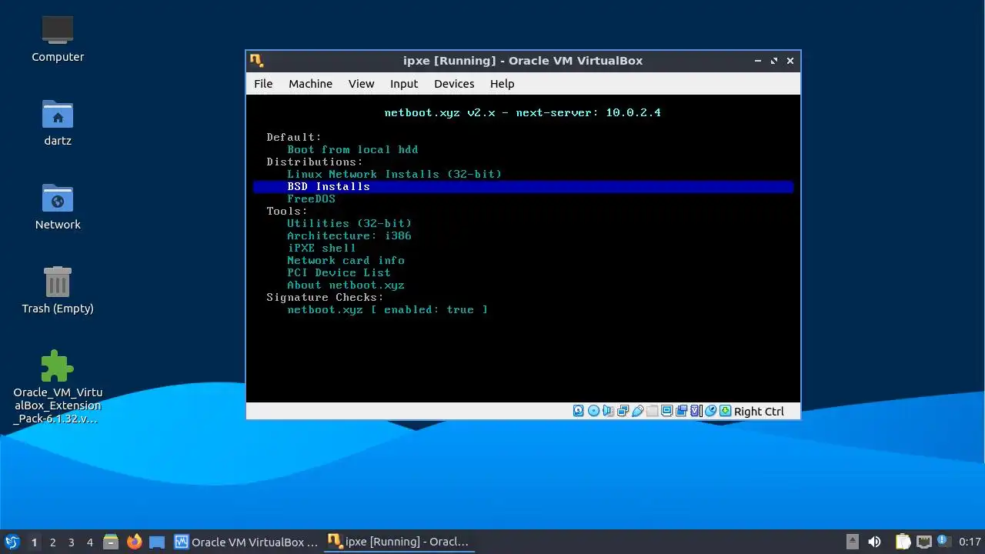Select Linux Network Installs (32-bit)

point(394,174)
